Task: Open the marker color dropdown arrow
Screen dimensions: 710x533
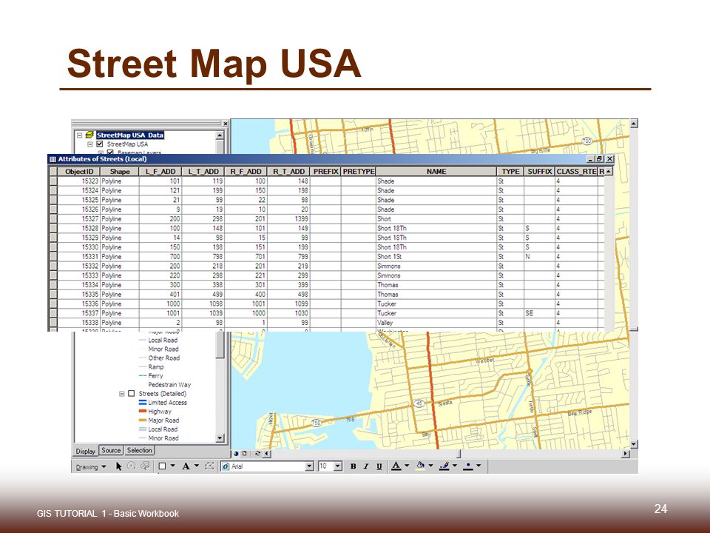Action: 479,466
